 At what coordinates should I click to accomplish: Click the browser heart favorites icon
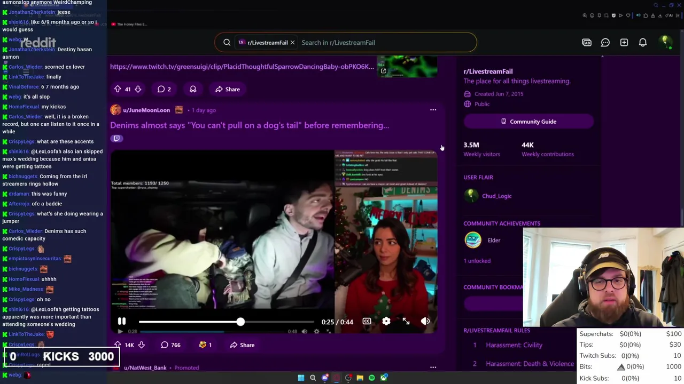tap(628, 15)
